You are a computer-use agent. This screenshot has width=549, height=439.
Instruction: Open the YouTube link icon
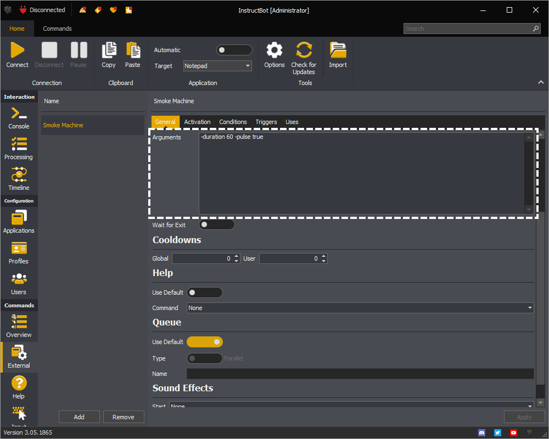coord(513,433)
